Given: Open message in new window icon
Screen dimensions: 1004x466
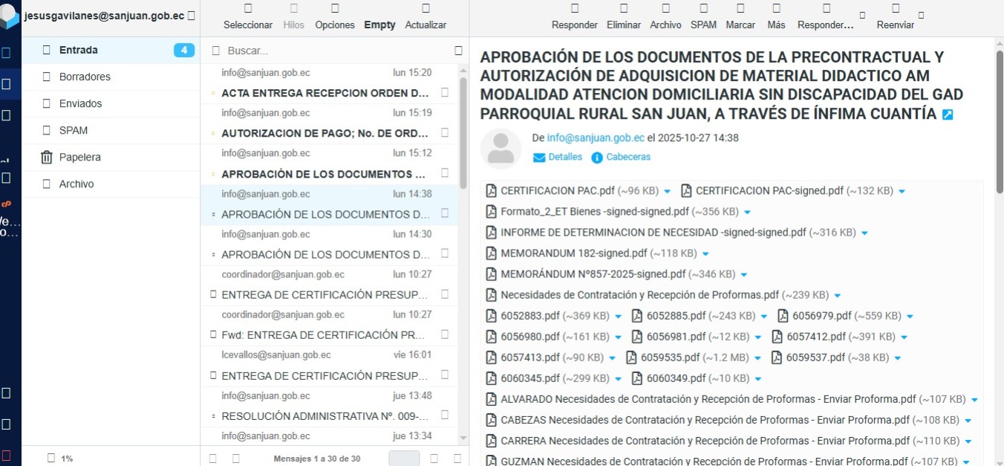Looking at the screenshot, I should 948,114.
